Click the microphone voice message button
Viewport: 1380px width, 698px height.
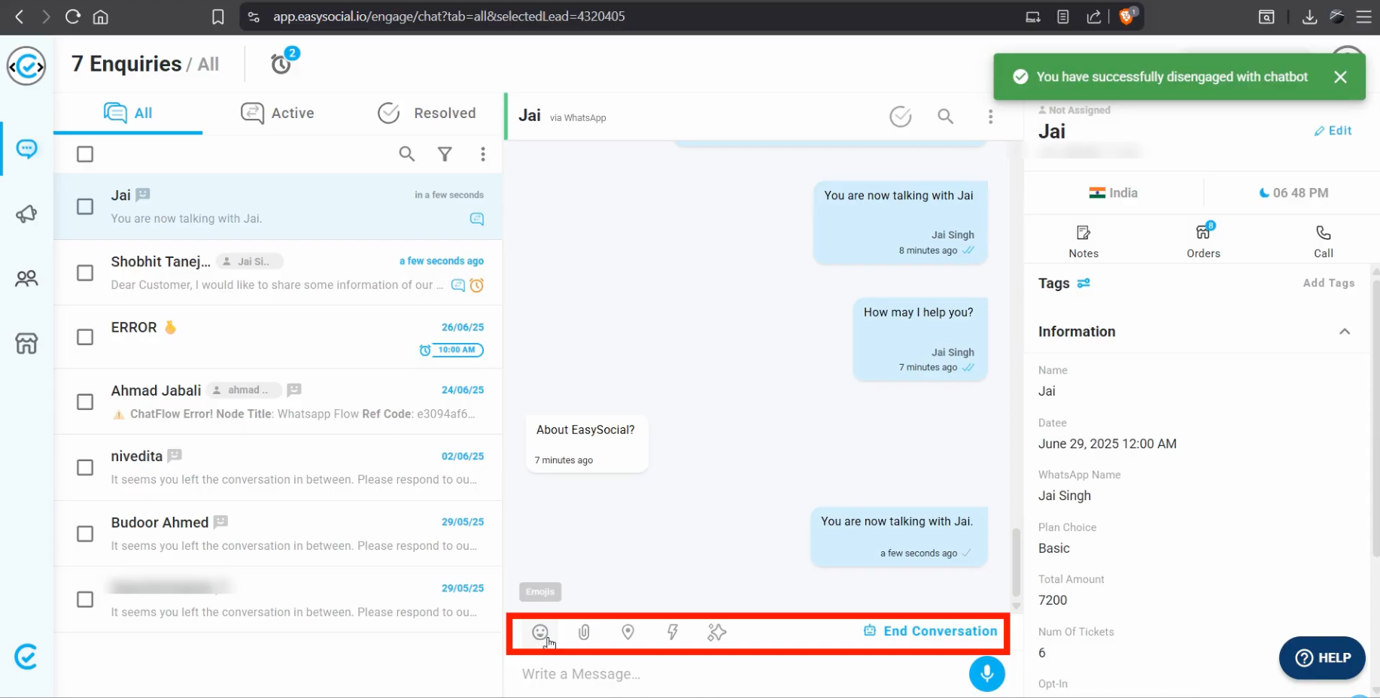[986, 674]
